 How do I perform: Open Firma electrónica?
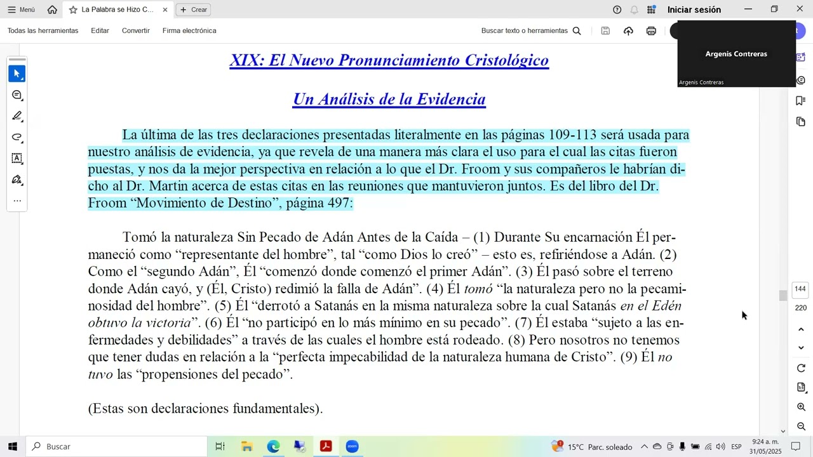[x=189, y=30]
